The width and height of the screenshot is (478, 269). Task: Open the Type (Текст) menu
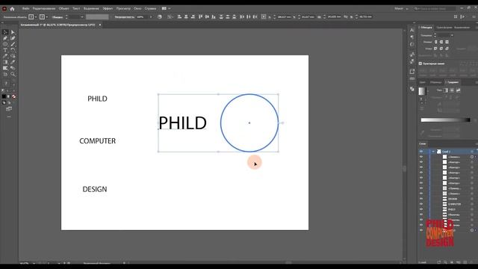coord(76,8)
